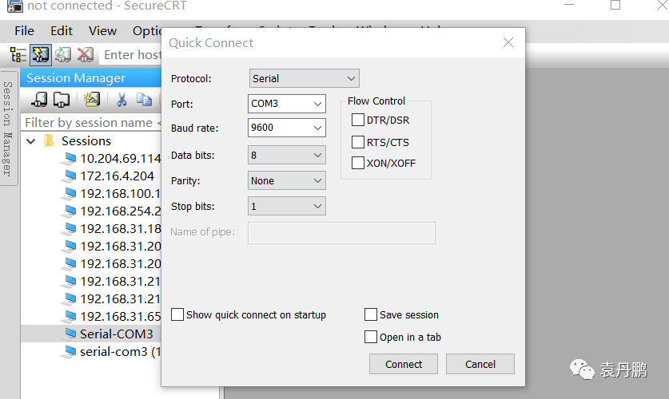Check the Save session option
Screen dimensions: 669x399
(x=371, y=314)
